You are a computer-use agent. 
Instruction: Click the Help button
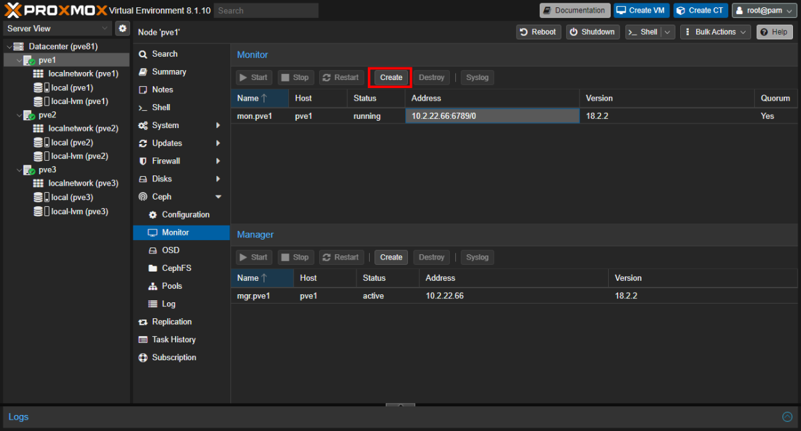click(774, 32)
